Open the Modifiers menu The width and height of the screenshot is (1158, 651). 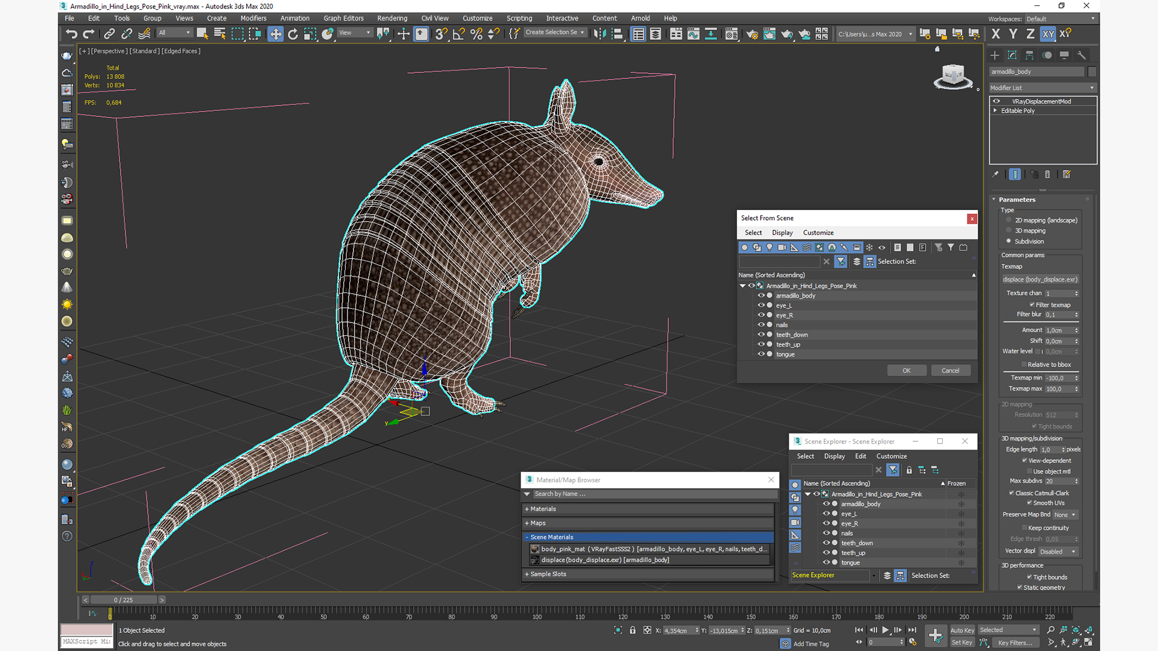pyautogui.click(x=253, y=18)
